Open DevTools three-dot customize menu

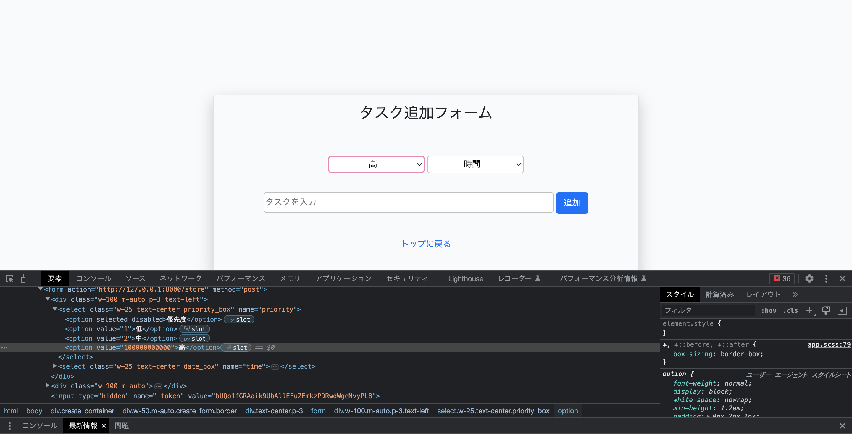[826, 279]
